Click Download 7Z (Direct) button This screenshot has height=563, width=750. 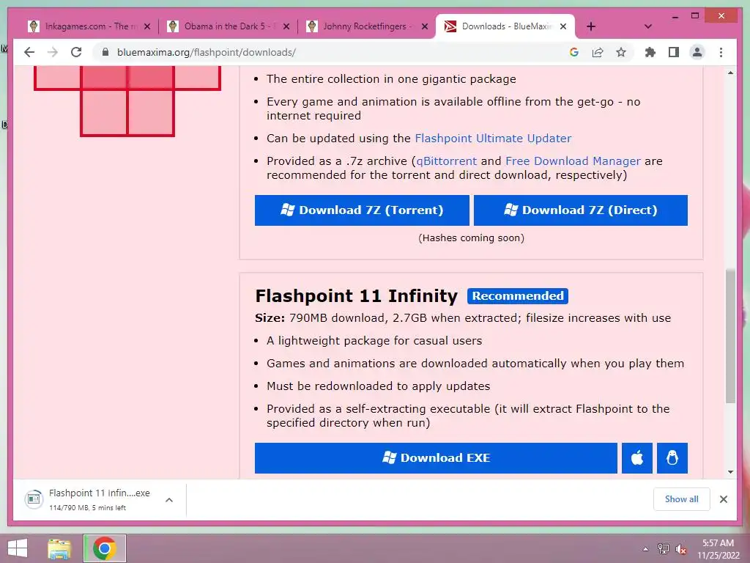click(581, 210)
